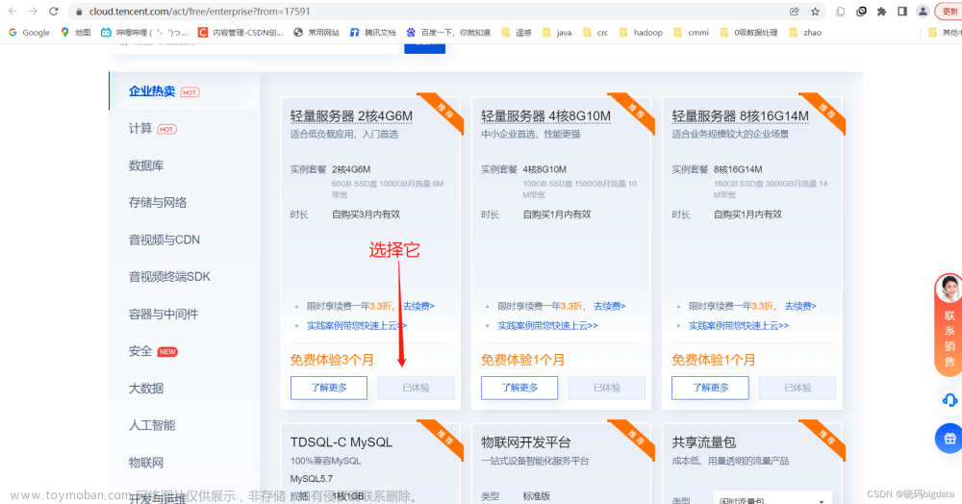Open the hadoop bookmarks folder
Viewport: 962px width, 504px height.
pyautogui.click(x=641, y=33)
